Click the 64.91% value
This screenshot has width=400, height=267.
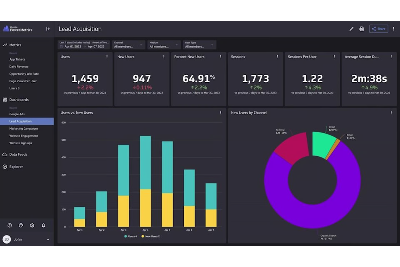point(199,79)
